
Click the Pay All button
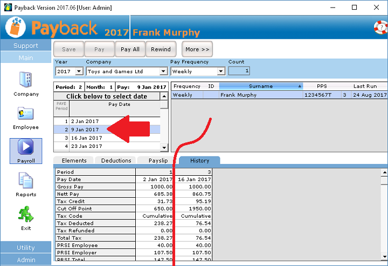[130, 49]
